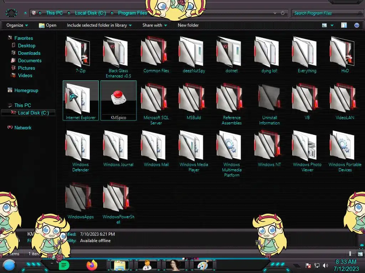Open the address bar history dropdown
365x273 pixels.
[275, 13]
